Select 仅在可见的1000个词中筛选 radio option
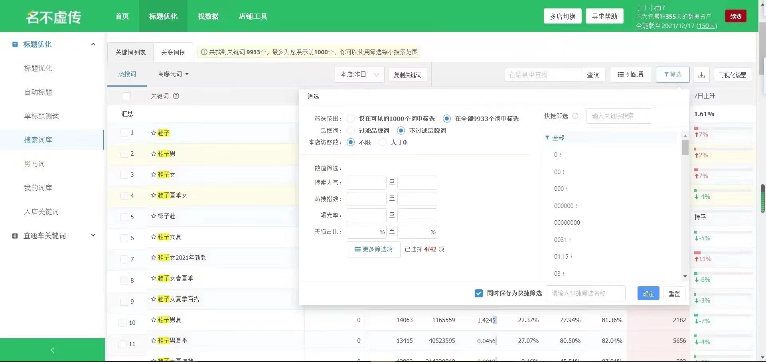Viewport: 766px width, 362px height. (351, 119)
